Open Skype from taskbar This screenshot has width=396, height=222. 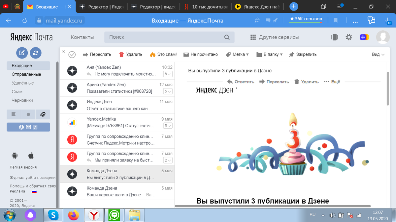pyautogui.click(x=53, y=215)
